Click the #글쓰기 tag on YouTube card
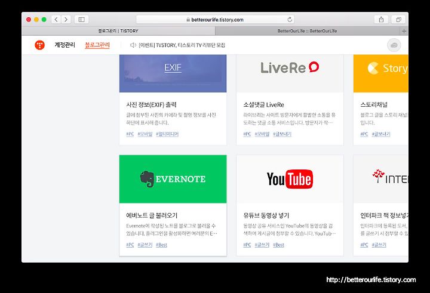This screenshot has height=293, width=430. coord(262,245)
